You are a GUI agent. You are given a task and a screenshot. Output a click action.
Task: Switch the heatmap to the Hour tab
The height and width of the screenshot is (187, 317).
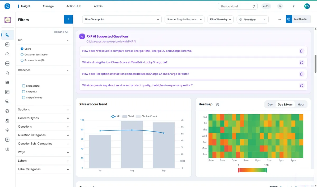[301, 104]
